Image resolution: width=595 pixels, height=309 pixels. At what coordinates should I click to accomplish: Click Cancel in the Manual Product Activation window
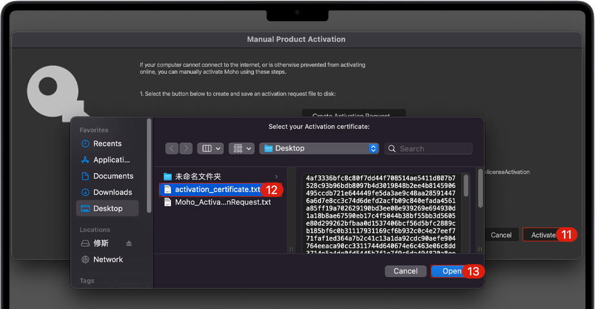coord(501,235)
